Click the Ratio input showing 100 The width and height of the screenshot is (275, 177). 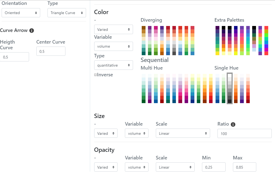coord(244,133)
